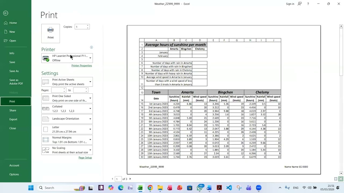Open the Account page
The width and height of the screenshot is (344, 193).
pos(16,165)
